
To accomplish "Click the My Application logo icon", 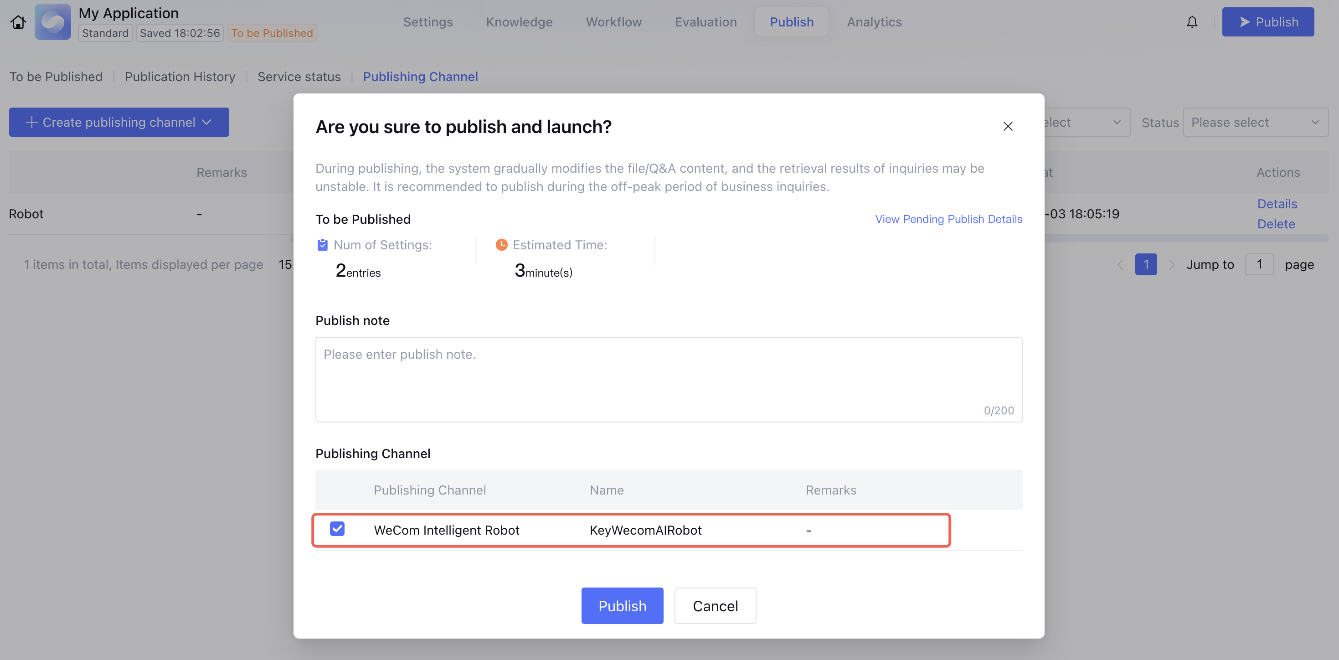I will pos(52,22).
